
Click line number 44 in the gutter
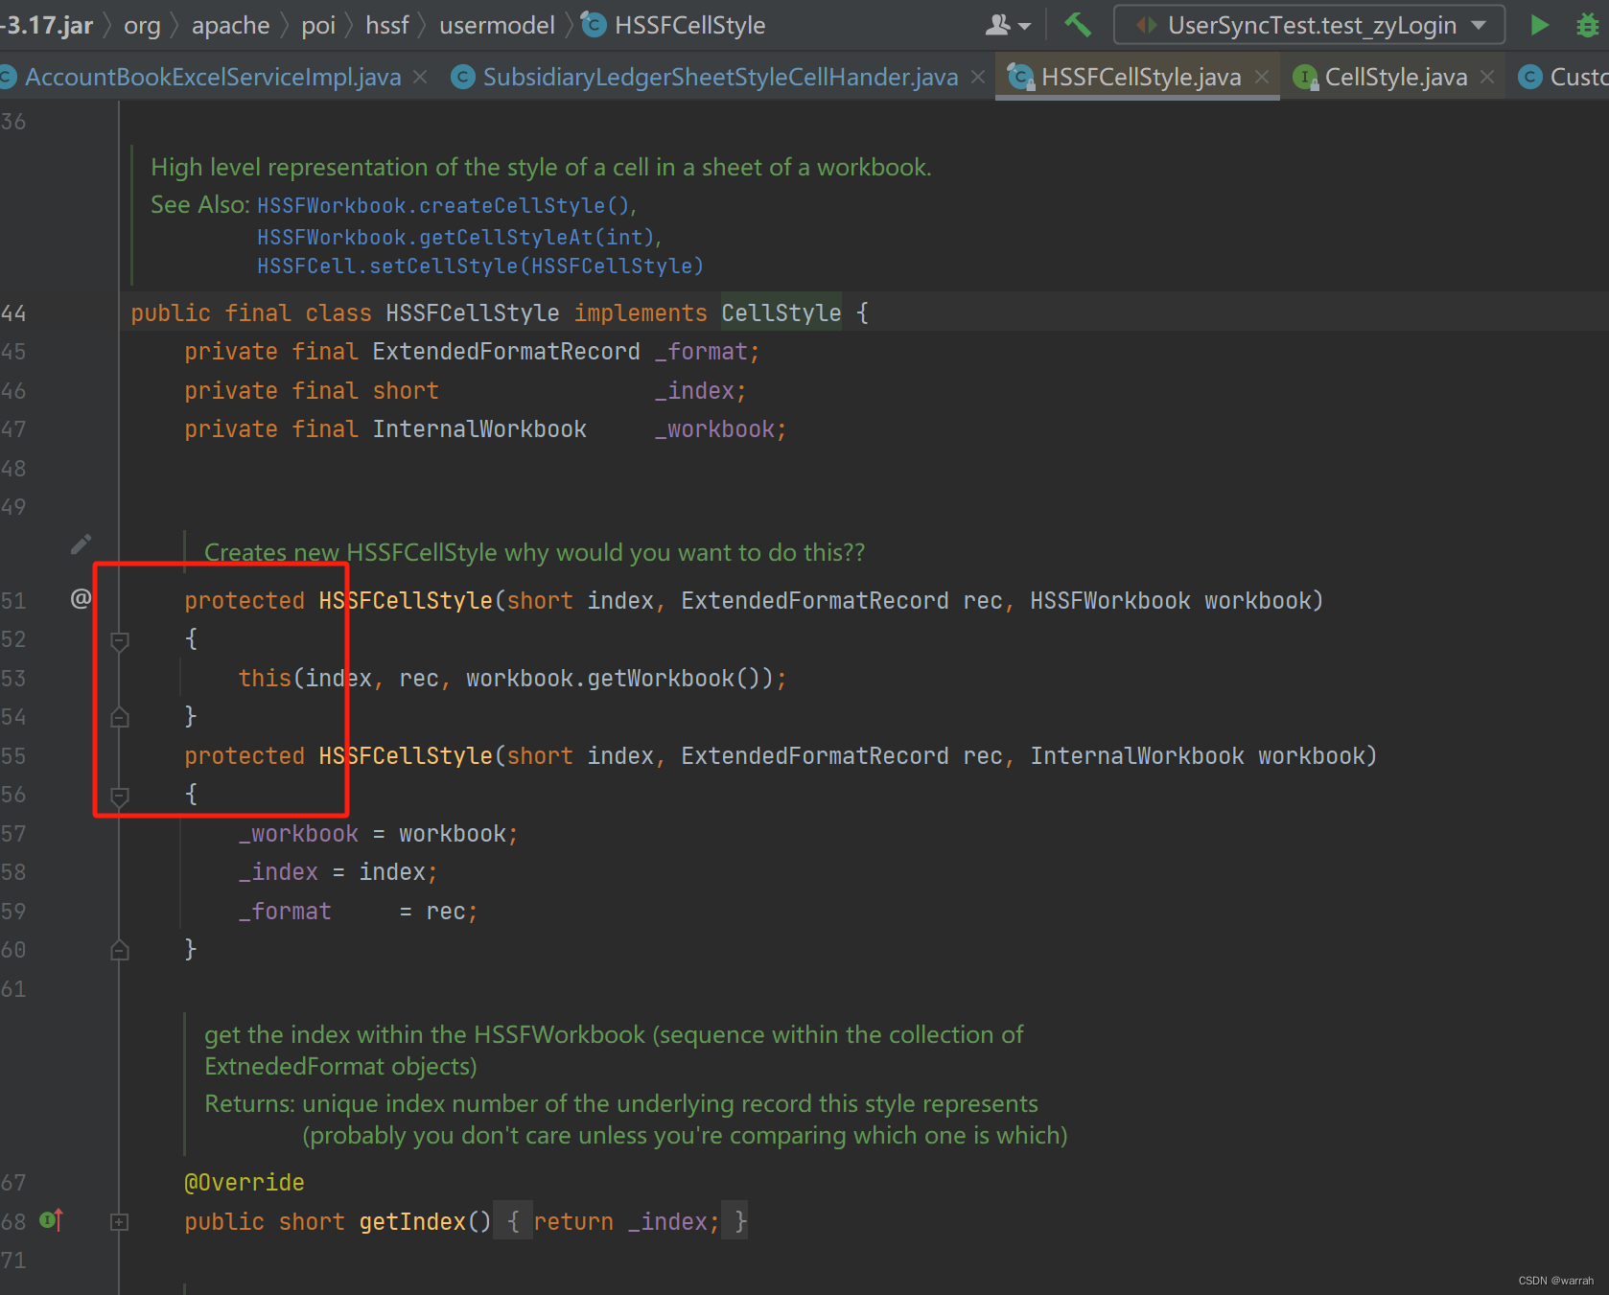pos(13,313)
